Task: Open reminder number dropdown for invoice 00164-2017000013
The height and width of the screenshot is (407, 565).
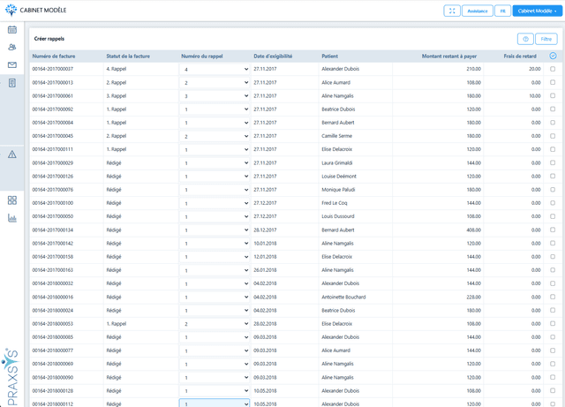Action: click(215, 82)
